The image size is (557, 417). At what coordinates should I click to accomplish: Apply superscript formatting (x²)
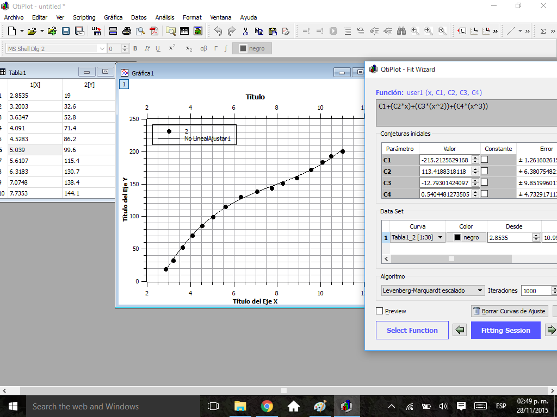tap(172, 48)
